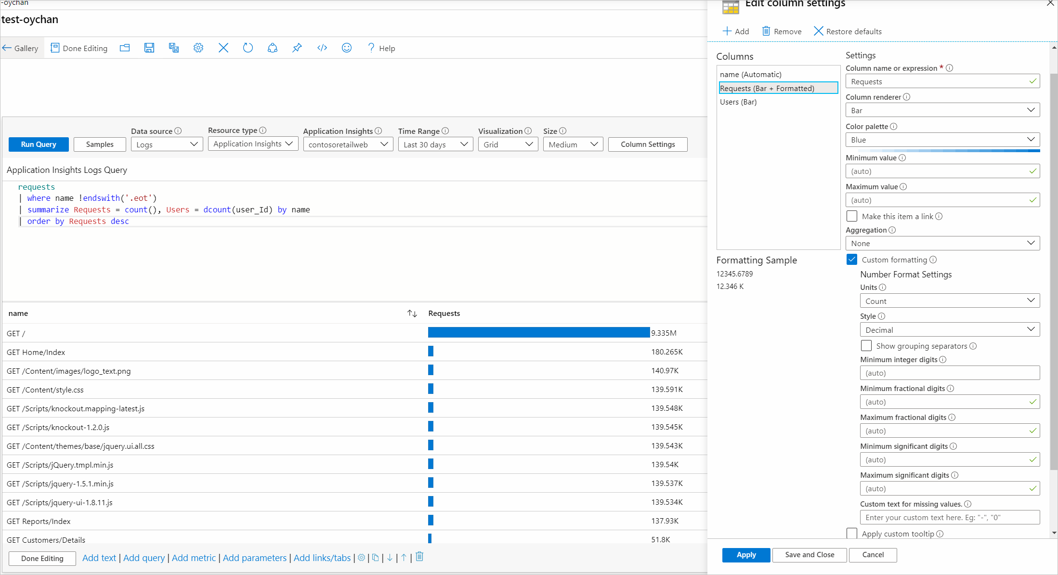Select name (Automatic) column entry
The image size is (1058, 575).
click(x=751, y=75)
